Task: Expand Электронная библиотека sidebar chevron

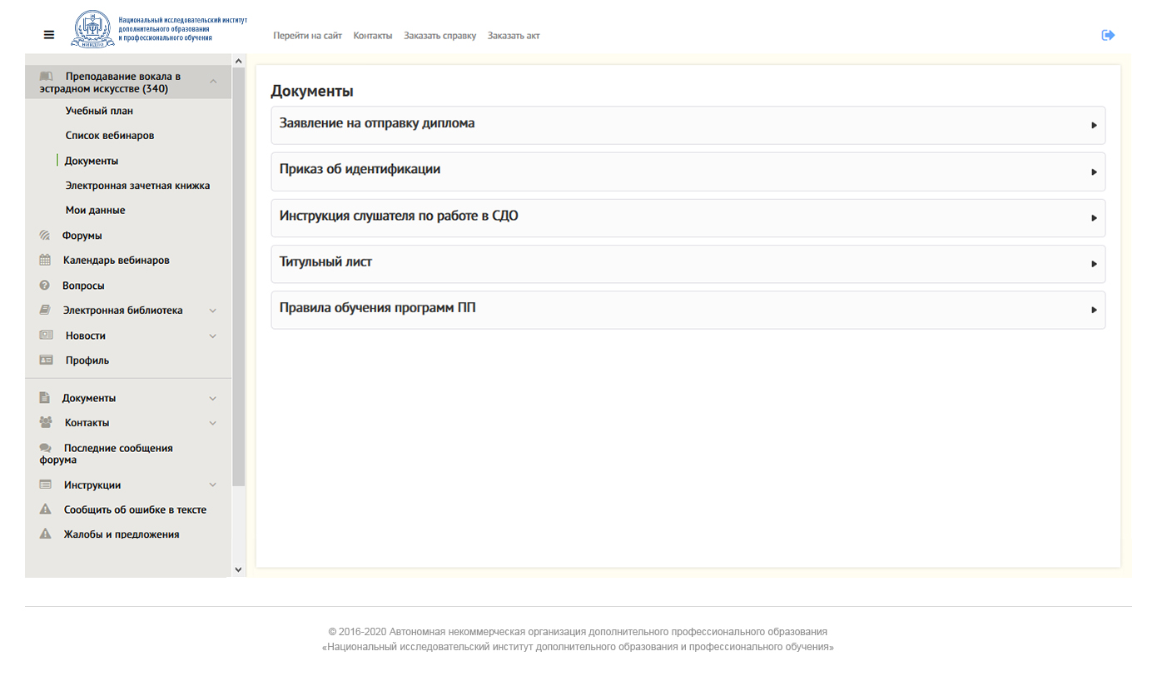Action: tap(212, 311)
